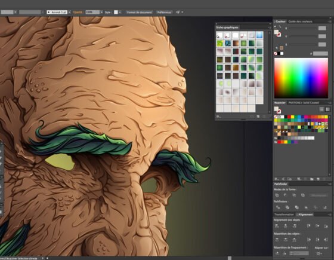The image size is (334, 260).
Task: Distribute objects by top edges
Action: [277, 240]
